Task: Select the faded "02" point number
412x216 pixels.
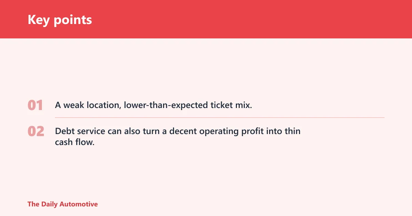Action: click(36, 131)
